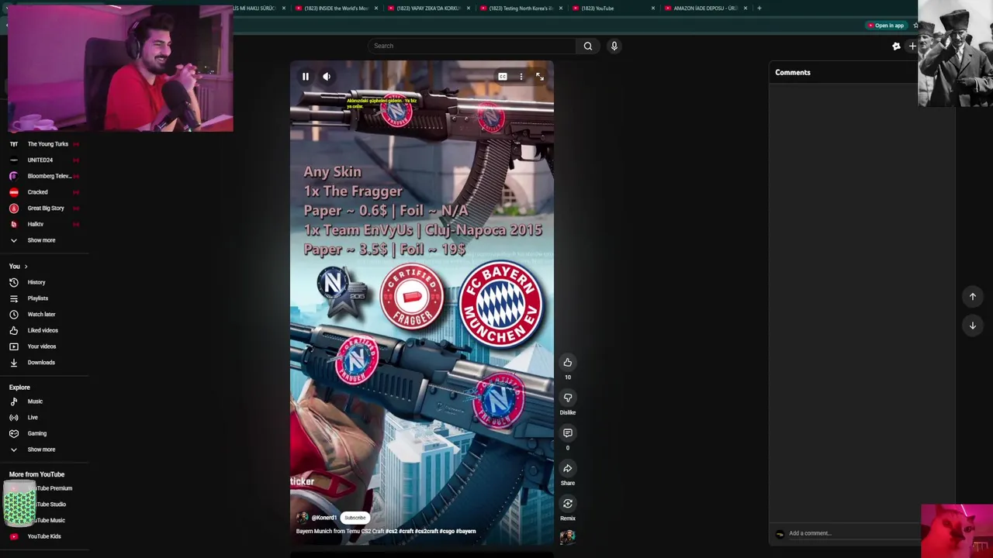Viewport: 993px width, 558px height.
Task: Open the #cs2 hashtag
Action: tap(391, 532)
